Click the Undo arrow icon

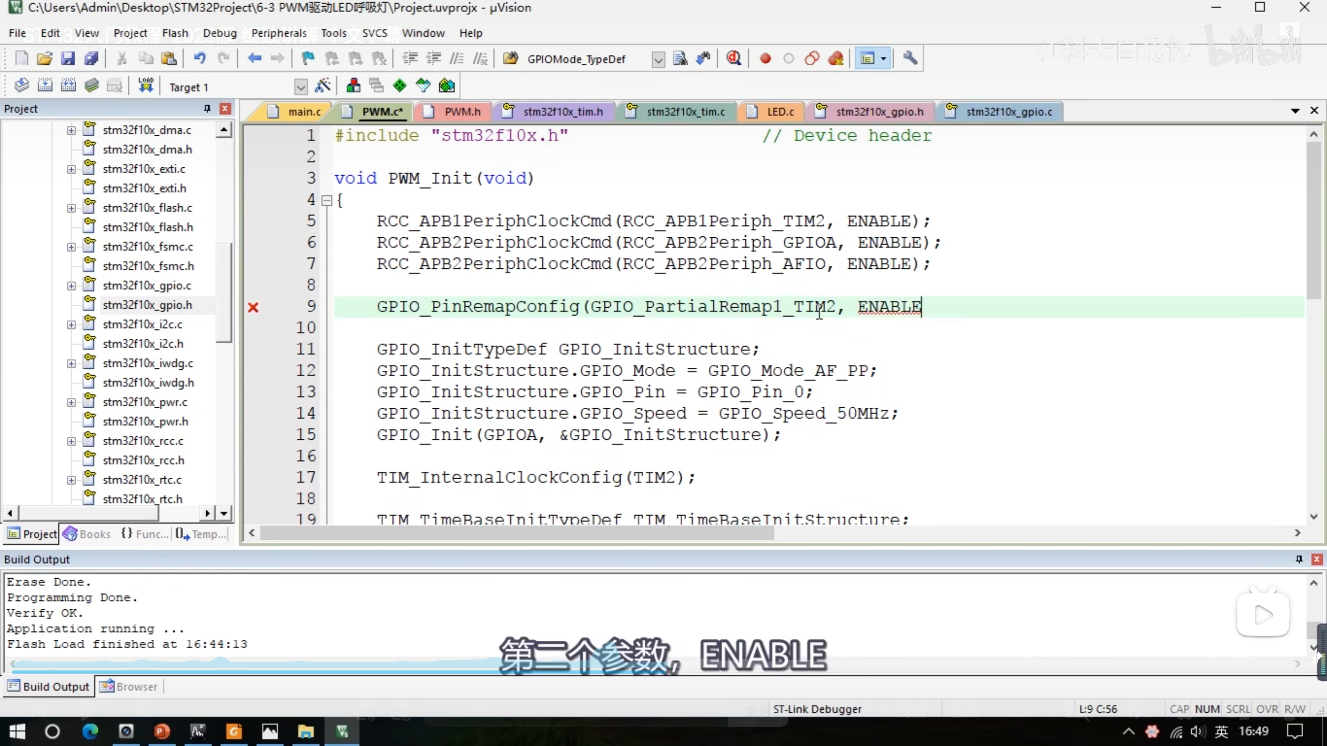coord(200,59)
